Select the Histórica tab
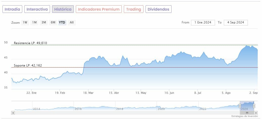Image resolution: width=262 pixels, height=120 pixels. (x=63, y=9)
